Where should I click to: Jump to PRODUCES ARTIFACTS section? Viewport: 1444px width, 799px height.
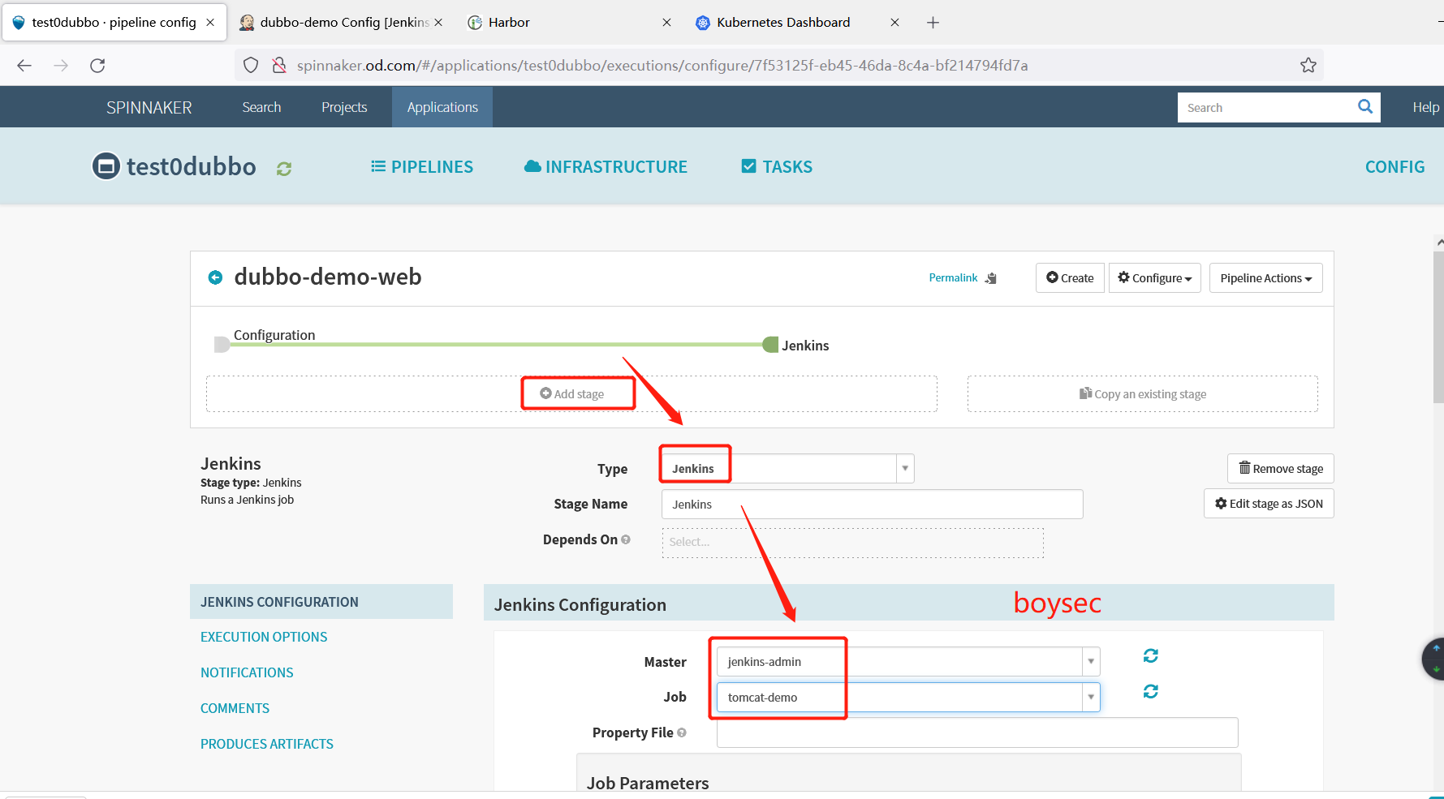[267, 745]
